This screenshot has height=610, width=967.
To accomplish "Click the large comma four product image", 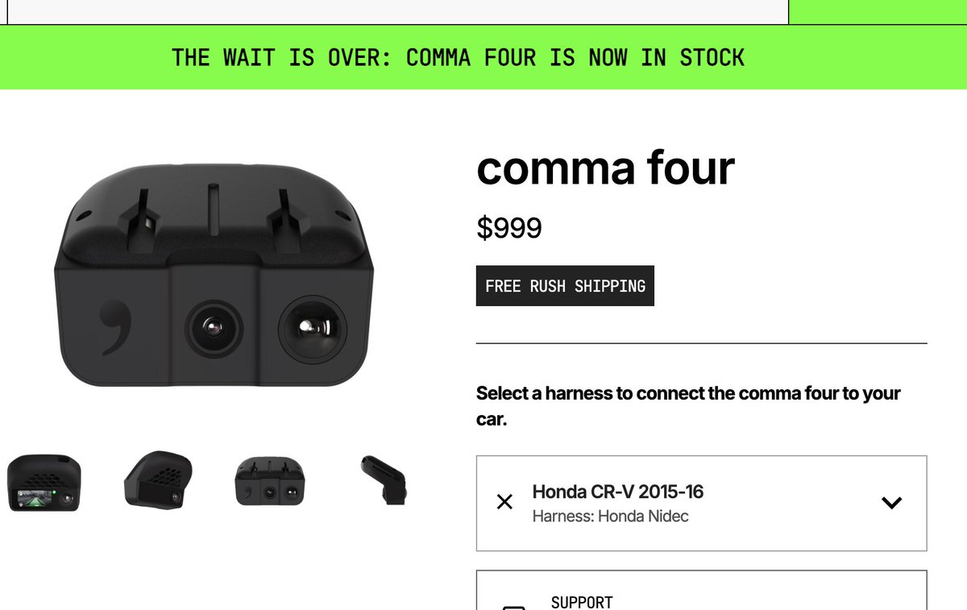I will (215, 274).
